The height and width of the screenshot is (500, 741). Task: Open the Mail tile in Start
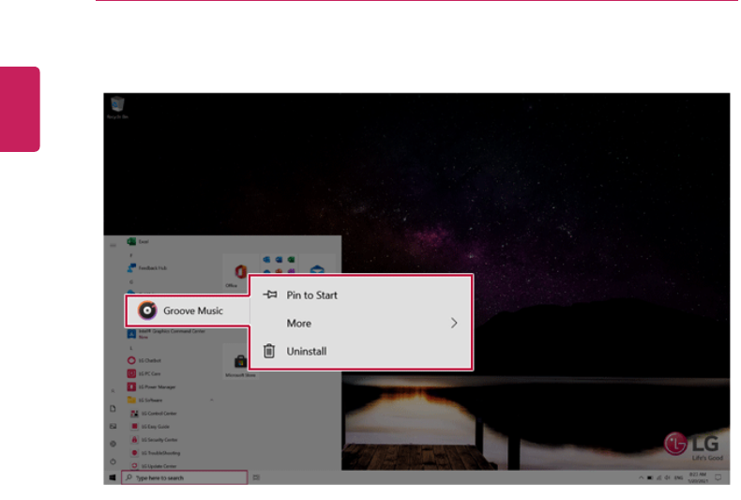[317, 266]
